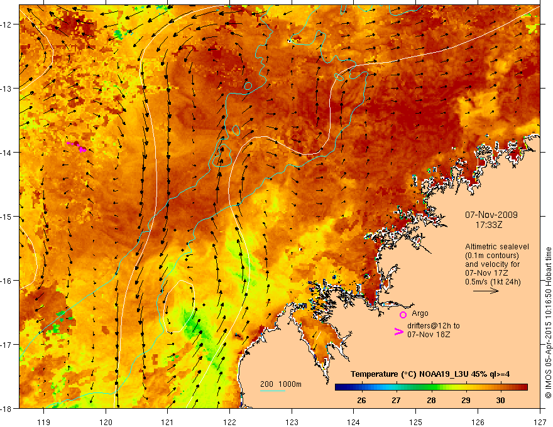
Task: Click the latitude axis label -12
Action: click(x=6, y=24)
